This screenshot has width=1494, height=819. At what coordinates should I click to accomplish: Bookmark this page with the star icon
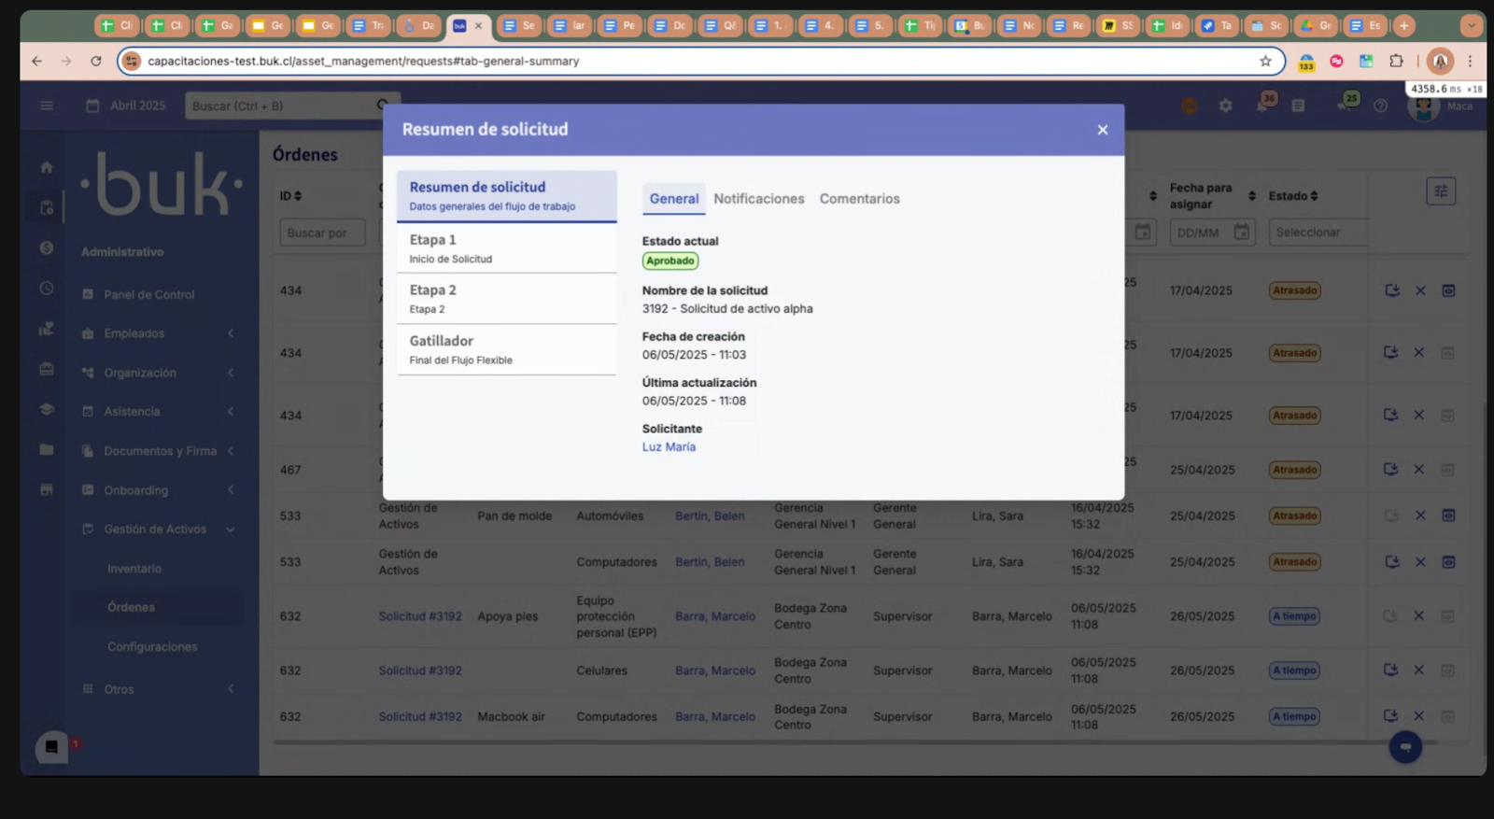(1265, 62)
